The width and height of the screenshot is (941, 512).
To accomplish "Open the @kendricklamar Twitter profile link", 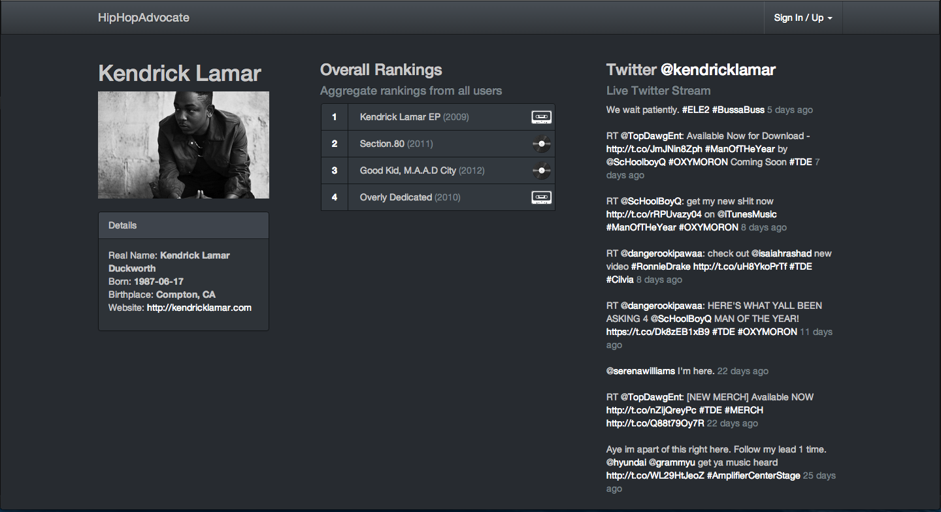I will 718,70.
